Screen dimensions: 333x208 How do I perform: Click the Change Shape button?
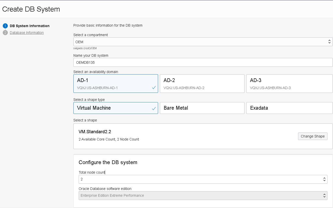(x=312, y=136)
